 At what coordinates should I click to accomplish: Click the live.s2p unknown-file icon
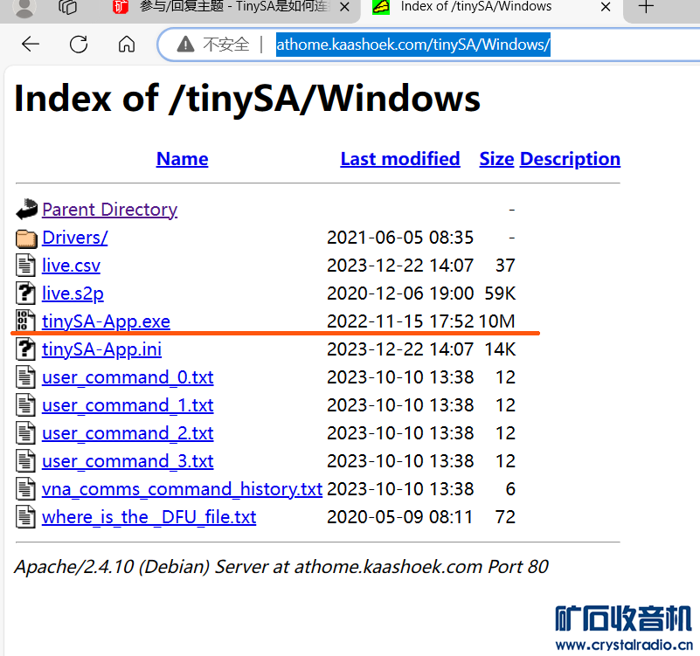point(25,293)
